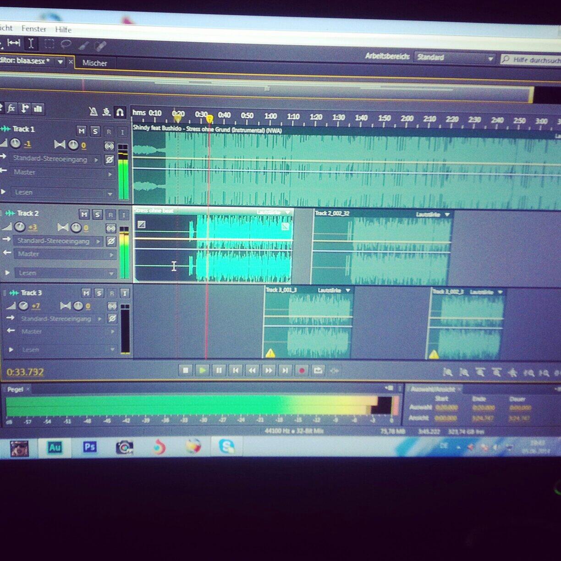Toggle snapping magnet icon
Screen dimensions: 561x561
(x=120, y=111)
